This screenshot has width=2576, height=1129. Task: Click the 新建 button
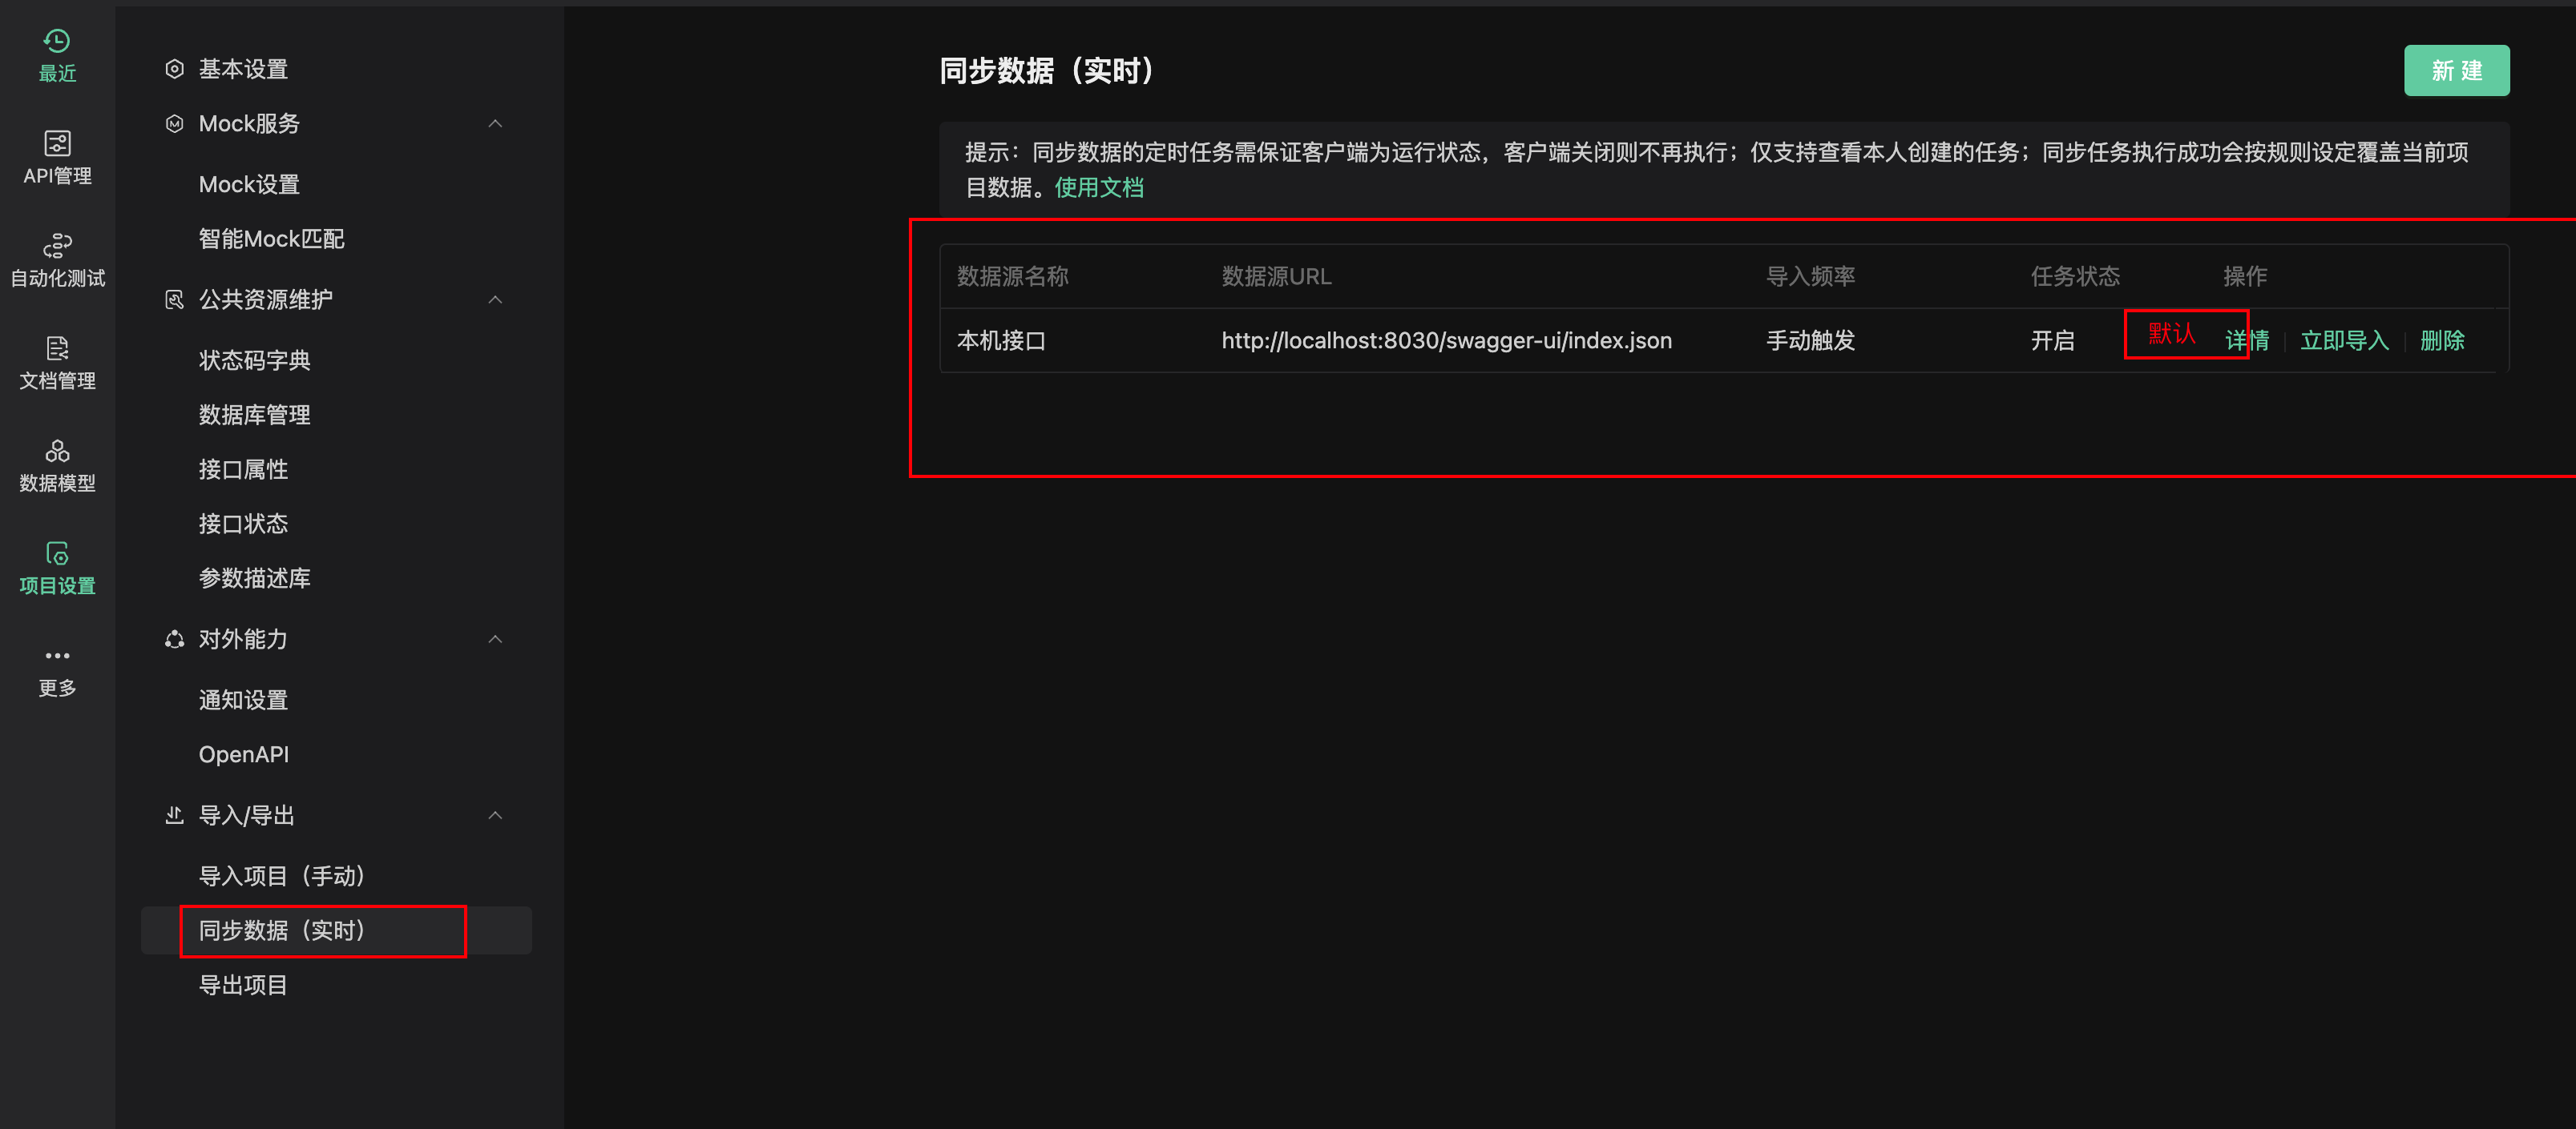[x=2456, y=71]
